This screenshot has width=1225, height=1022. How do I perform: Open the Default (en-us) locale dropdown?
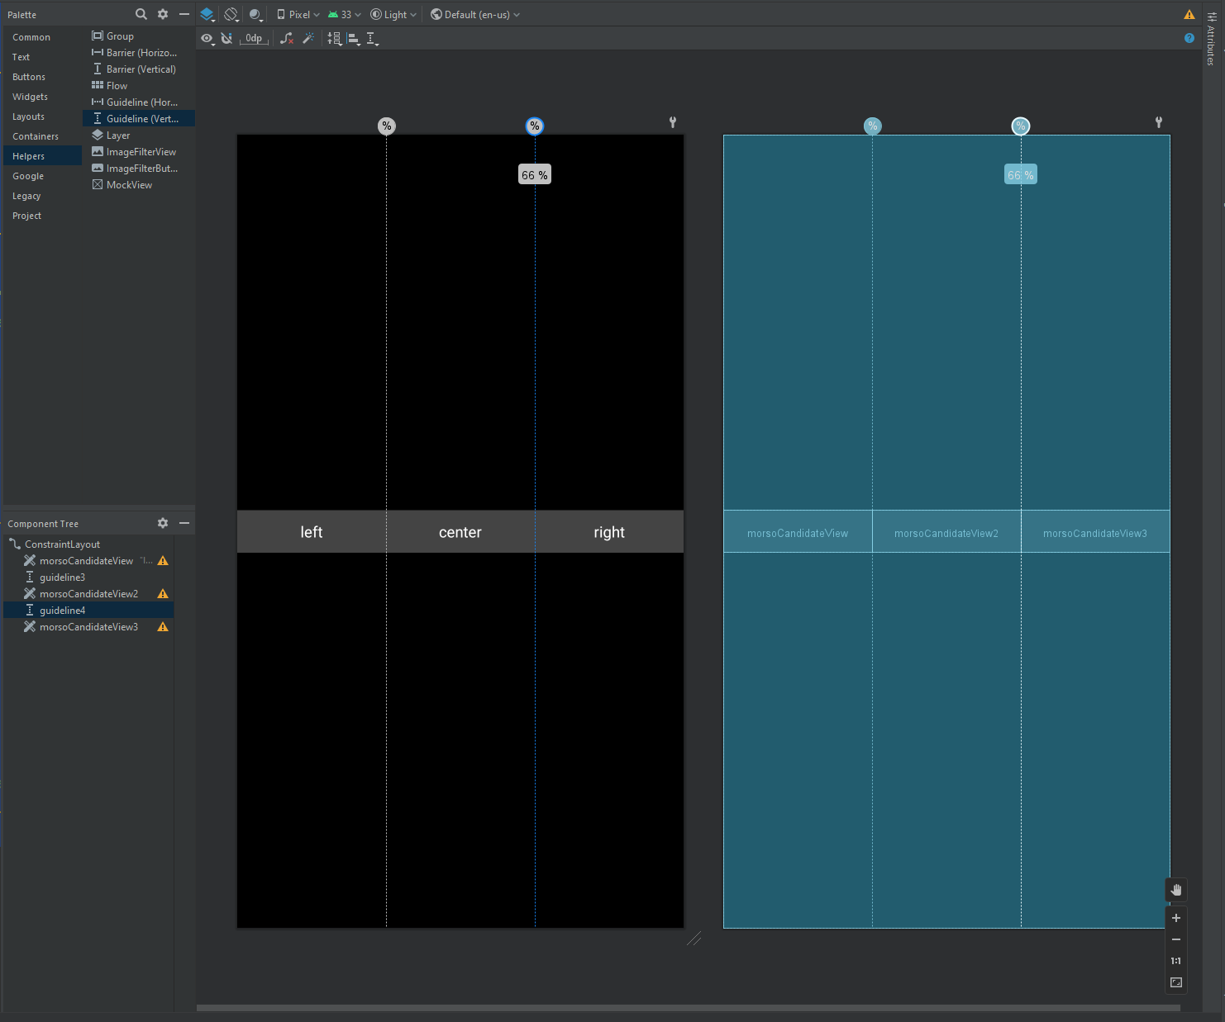click(x=475, y=14)
